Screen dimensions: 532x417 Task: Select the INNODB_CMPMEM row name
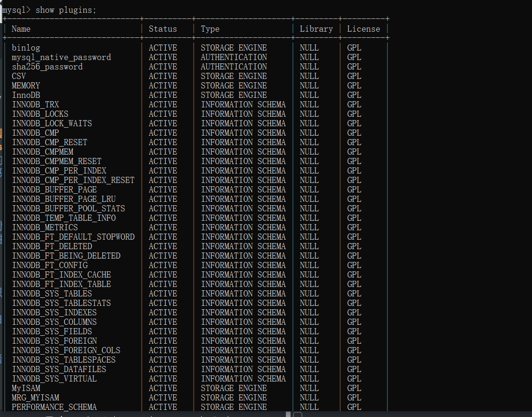tap(43, 152)
